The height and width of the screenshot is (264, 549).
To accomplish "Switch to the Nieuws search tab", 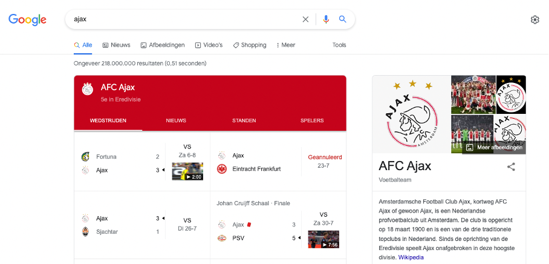I will tap(116, 45).
